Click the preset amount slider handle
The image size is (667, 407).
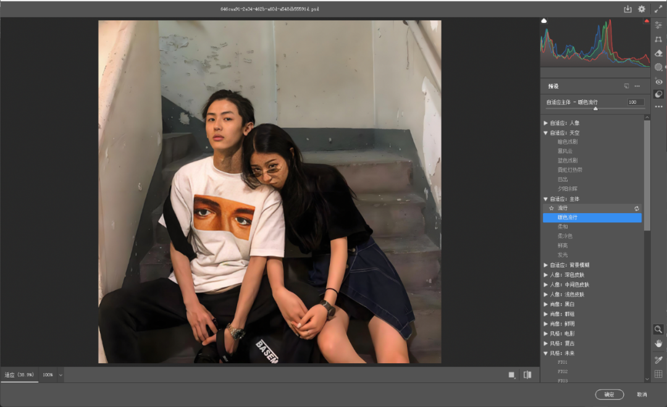coord(595,109)
